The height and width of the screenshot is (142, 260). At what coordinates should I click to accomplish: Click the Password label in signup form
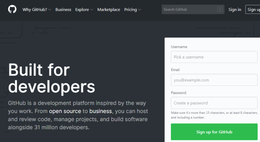click(179, 93)
